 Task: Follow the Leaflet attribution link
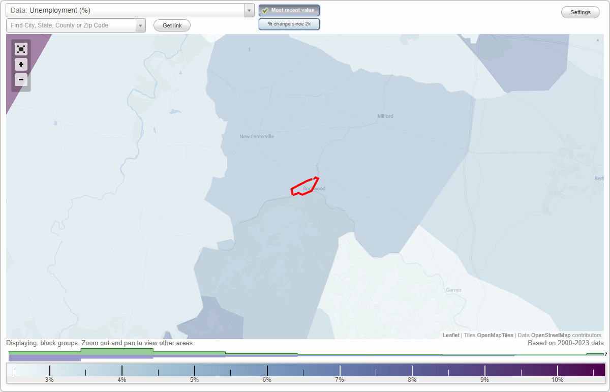pos(450,335)
